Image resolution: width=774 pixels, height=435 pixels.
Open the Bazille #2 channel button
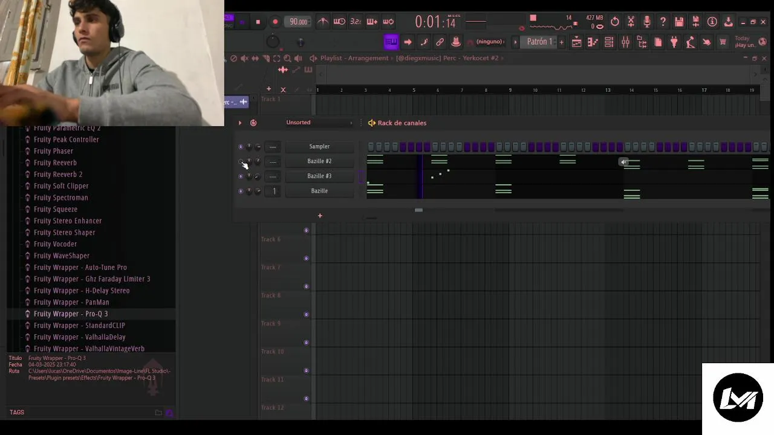319,161
